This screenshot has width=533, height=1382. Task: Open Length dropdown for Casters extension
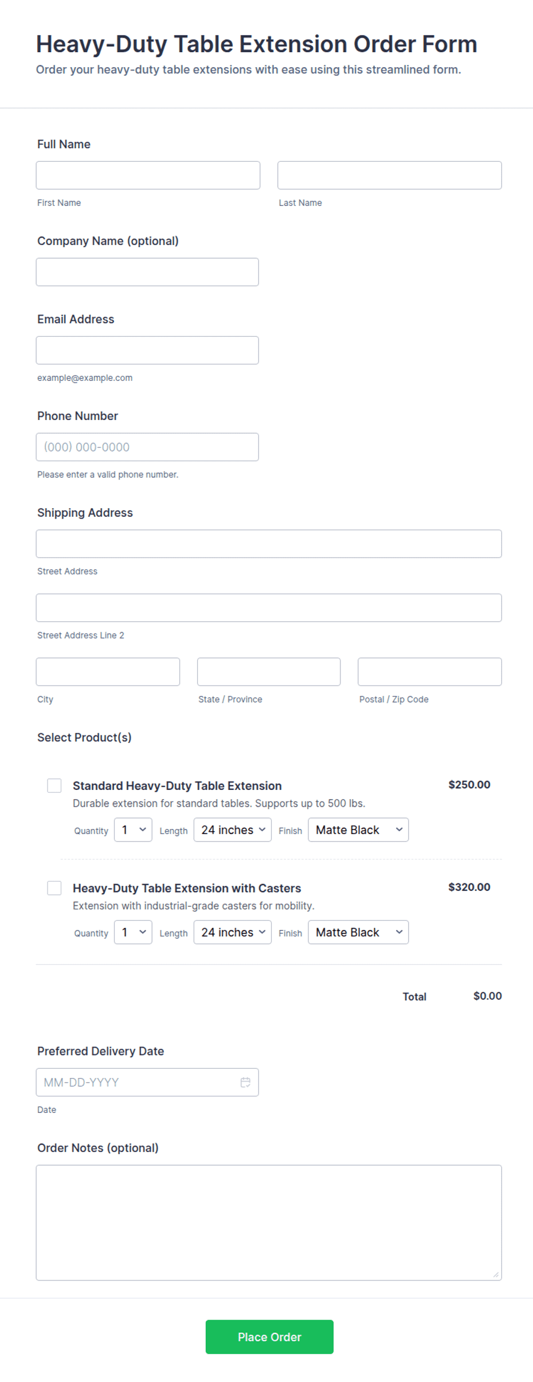point(233,932)
